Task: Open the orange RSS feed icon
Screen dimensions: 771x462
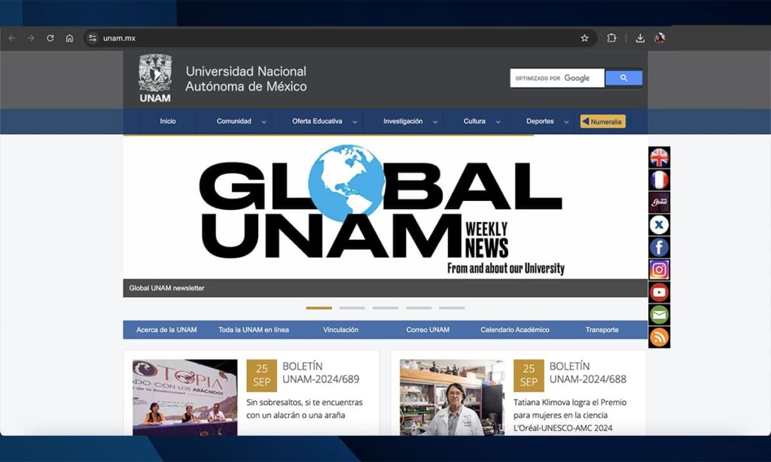Action: tap(659, 337)
